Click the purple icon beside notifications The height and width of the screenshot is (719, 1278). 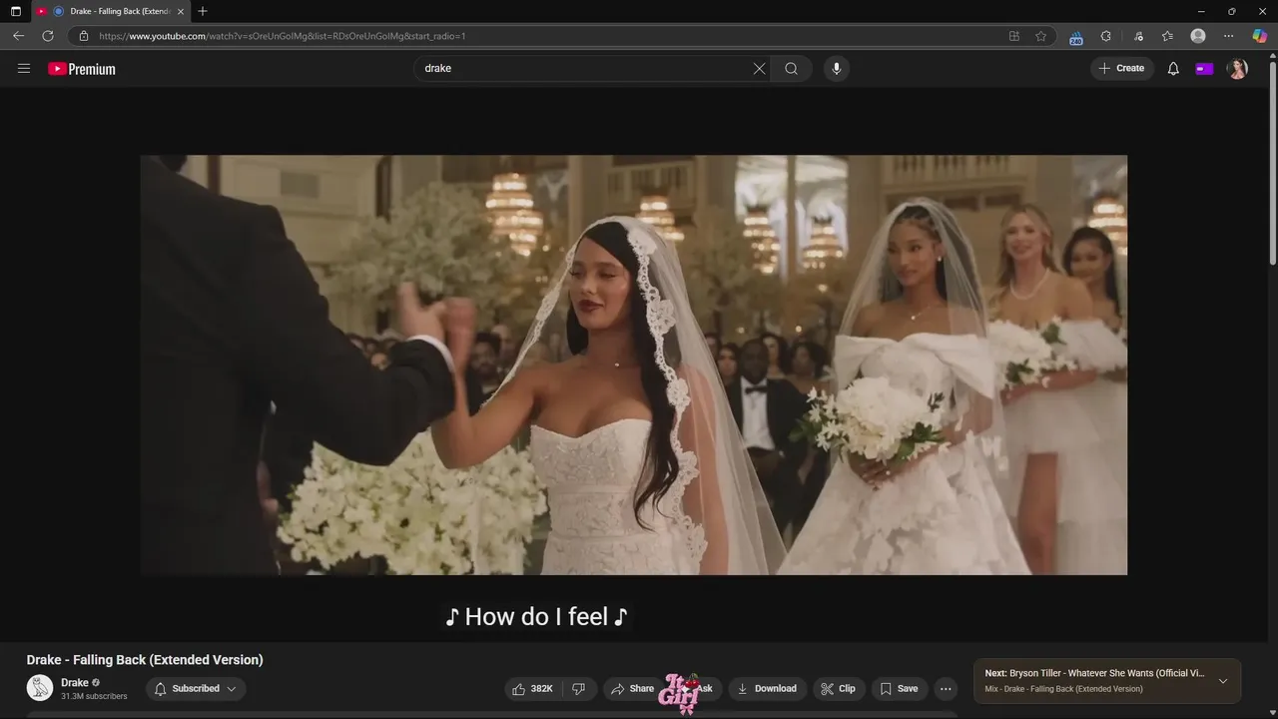(x=1204, y=69)
